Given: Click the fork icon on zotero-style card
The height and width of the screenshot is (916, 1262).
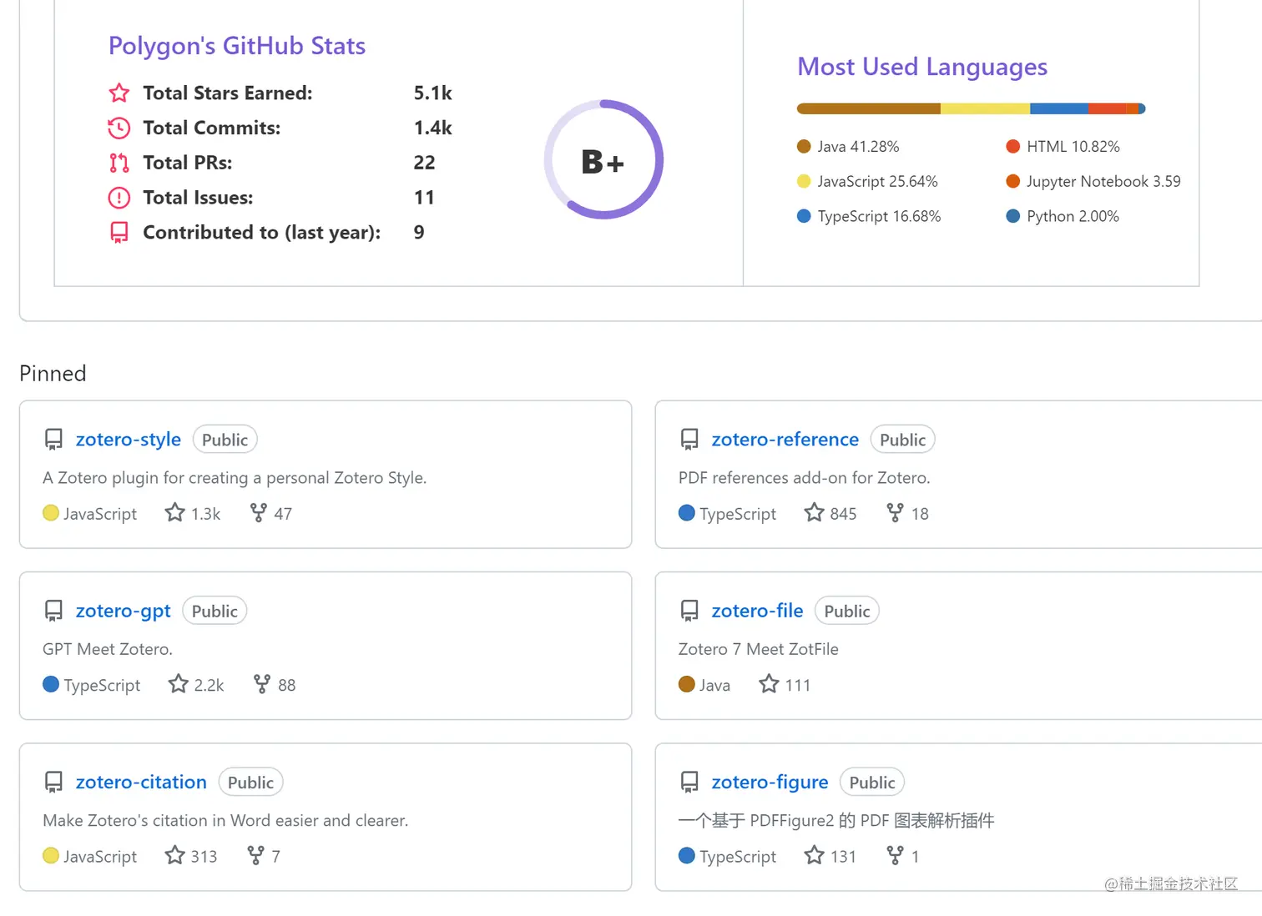Looking at the screenshot, I should point(259,513).
